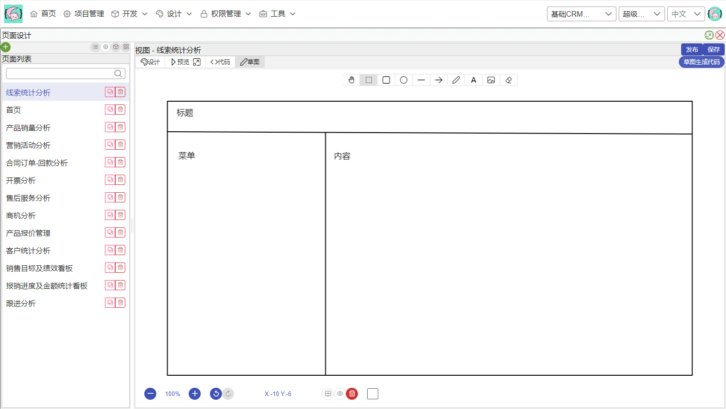Toggle the eye visibility button
726x409 pixels.
click(x=340, y=394)
